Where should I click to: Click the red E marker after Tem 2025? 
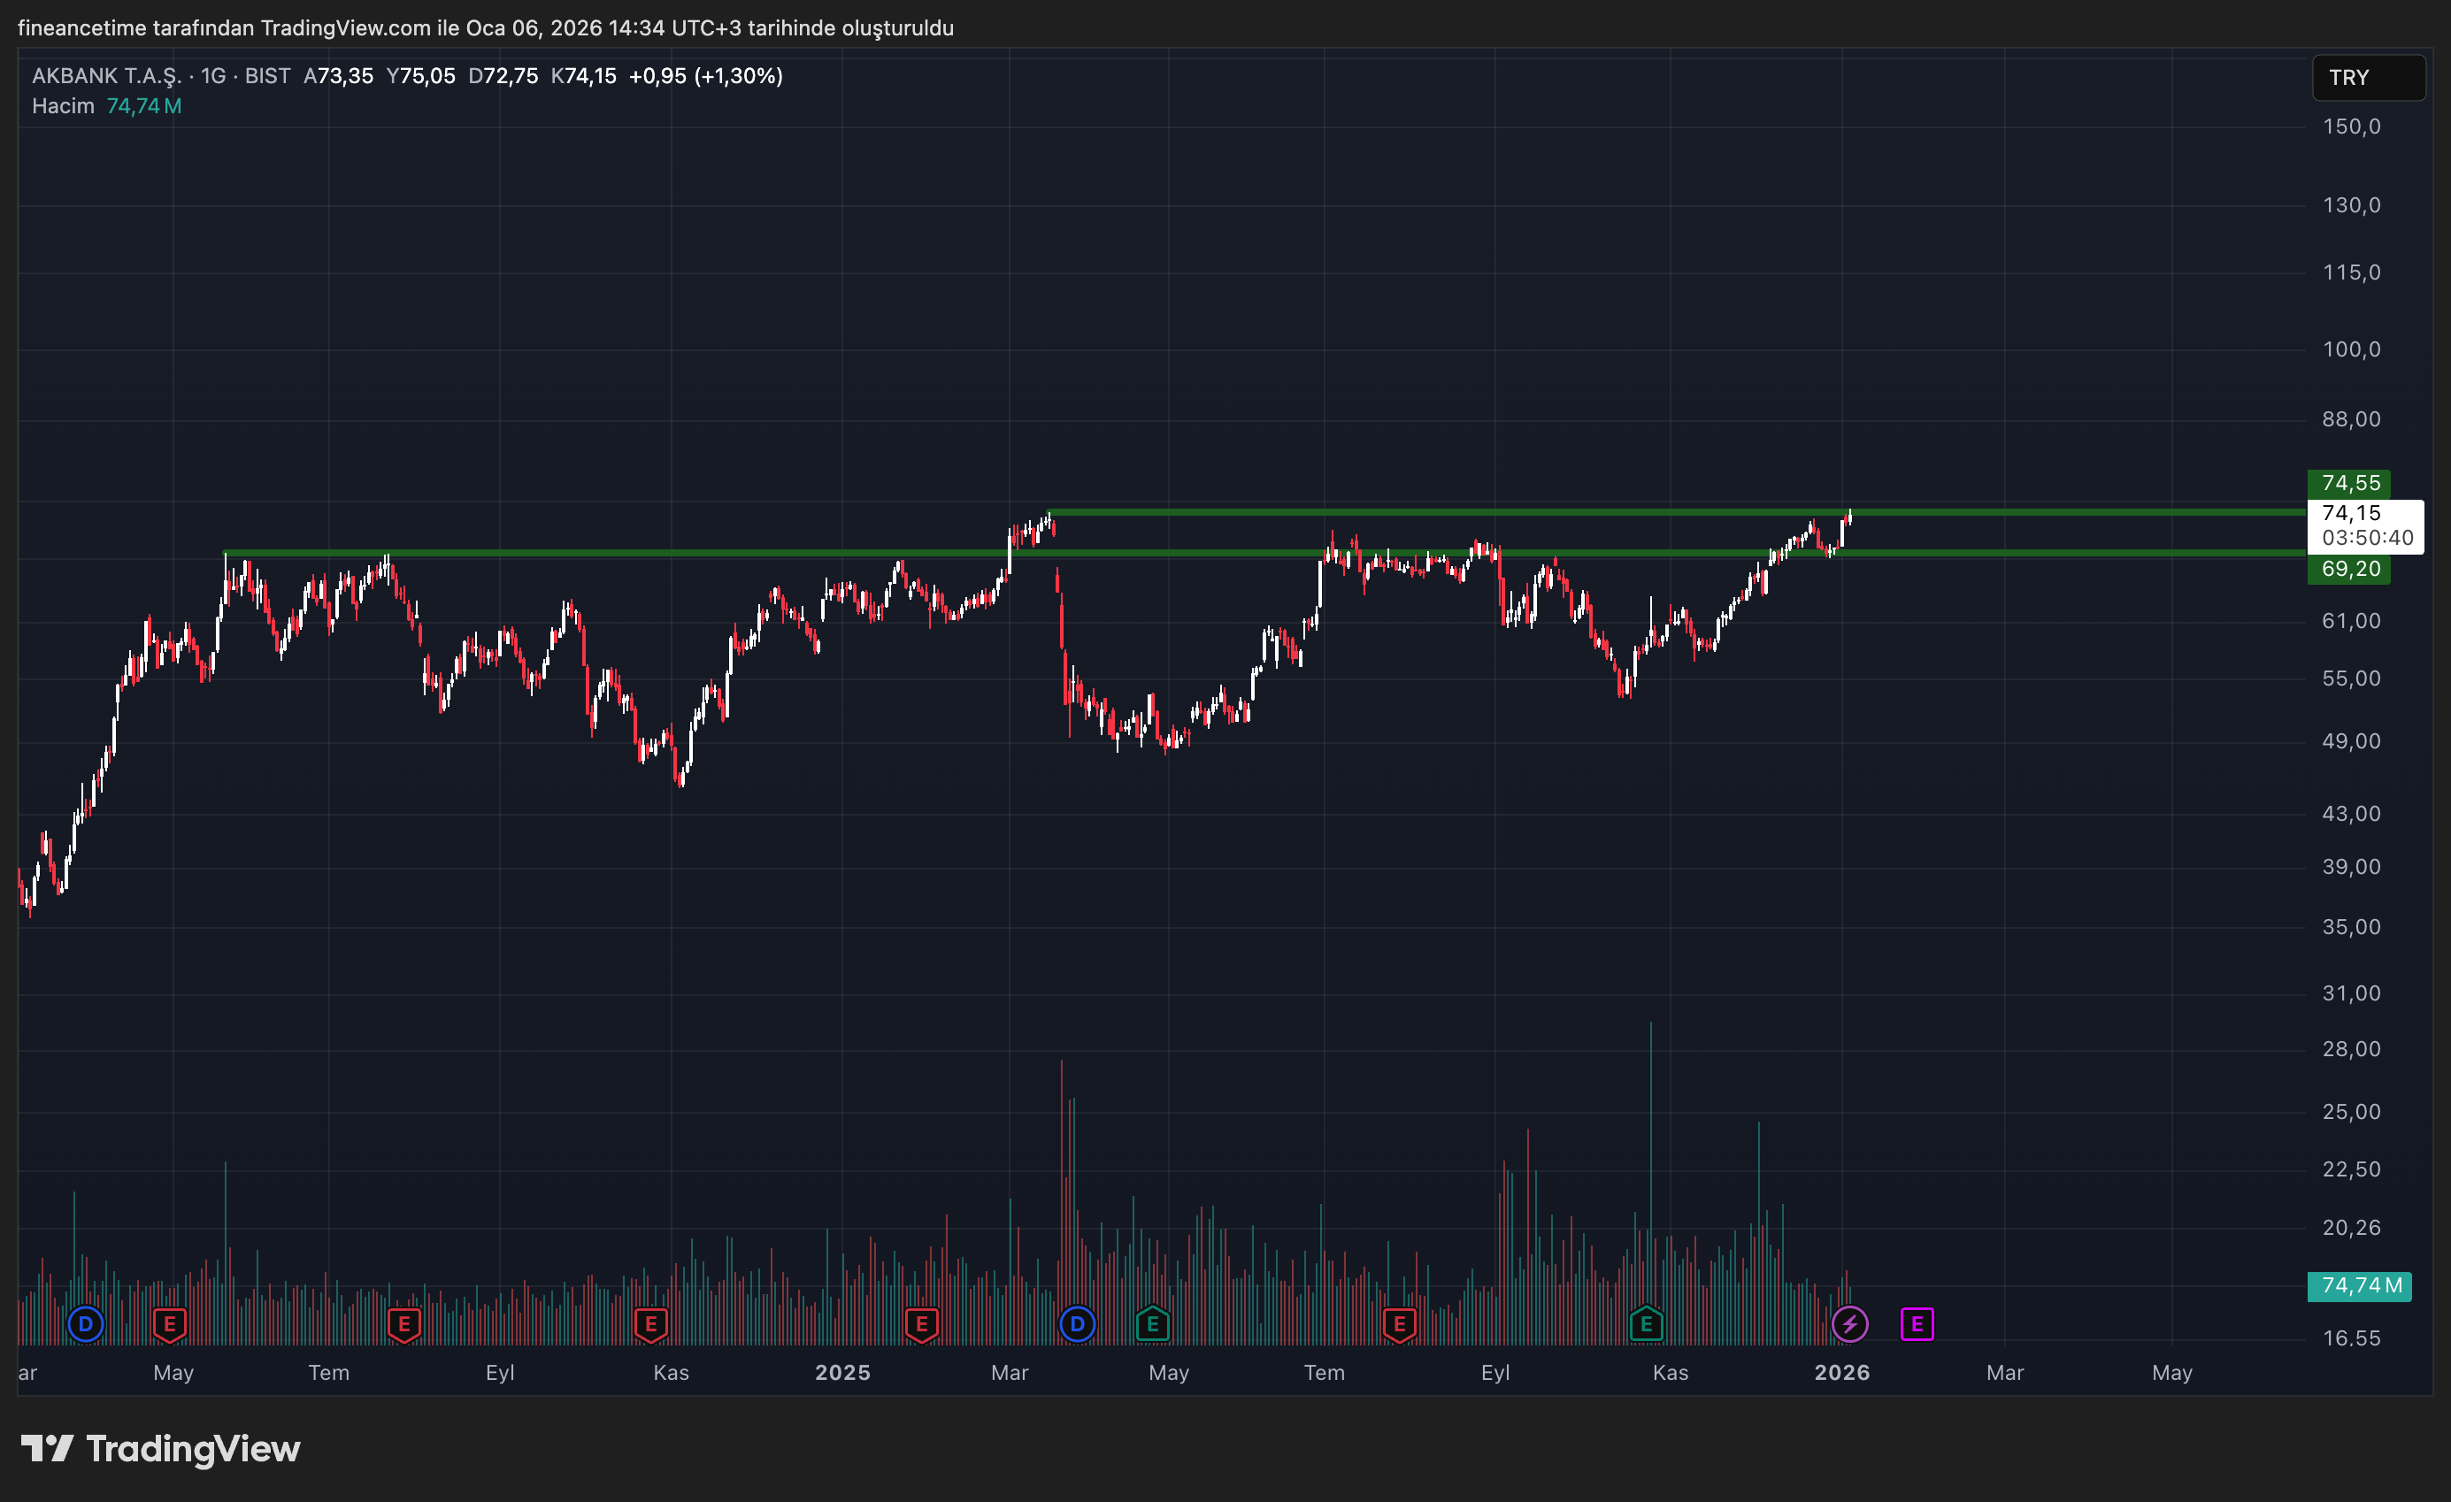pyautogui.click(x=1399, y=1324)
